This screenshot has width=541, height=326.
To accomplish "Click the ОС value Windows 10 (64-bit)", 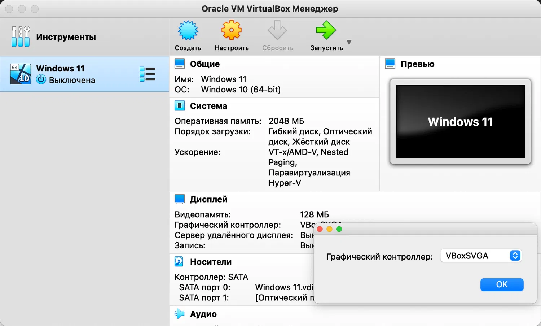I will (241, 90).
